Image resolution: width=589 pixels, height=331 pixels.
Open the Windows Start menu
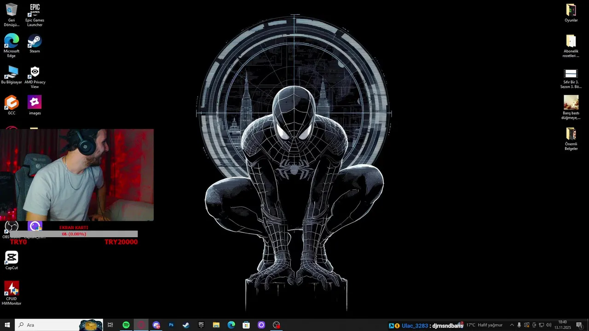(x=7, y=325)
